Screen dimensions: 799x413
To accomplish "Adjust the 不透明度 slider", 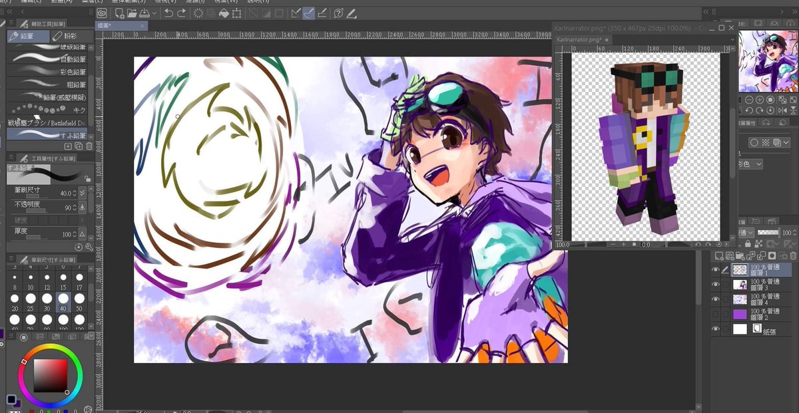I will 37,211.
